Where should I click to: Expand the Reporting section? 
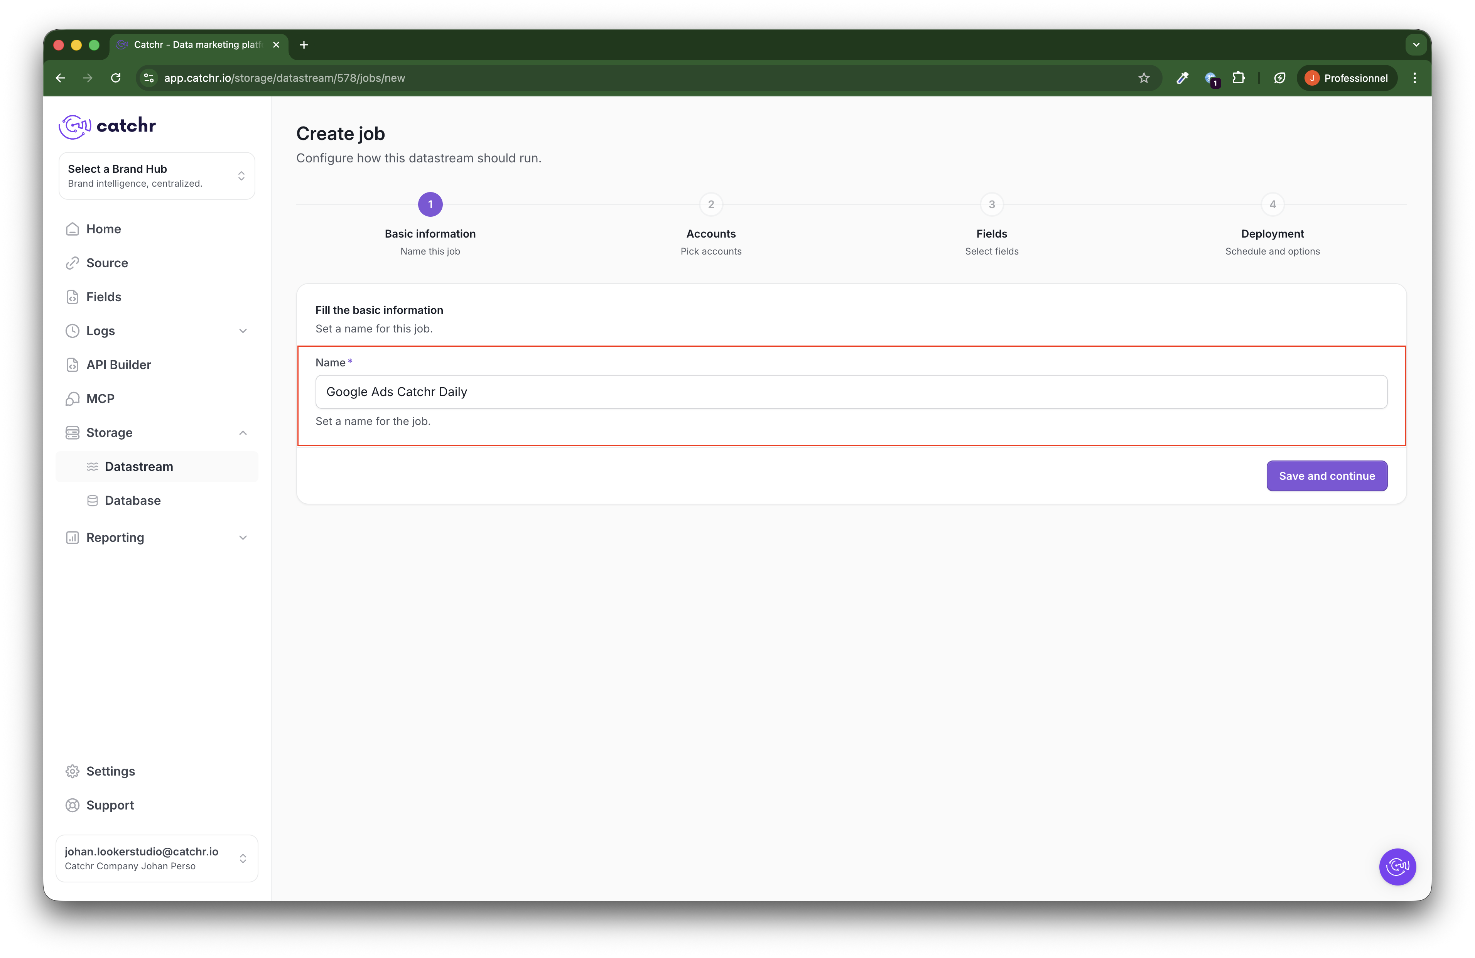242,538
